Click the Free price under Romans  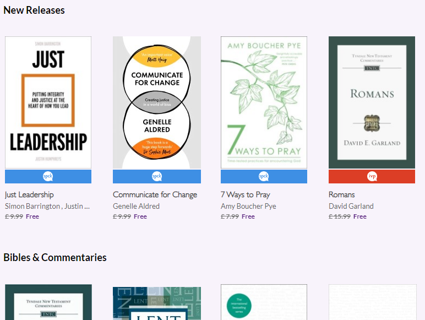(360, 216)
